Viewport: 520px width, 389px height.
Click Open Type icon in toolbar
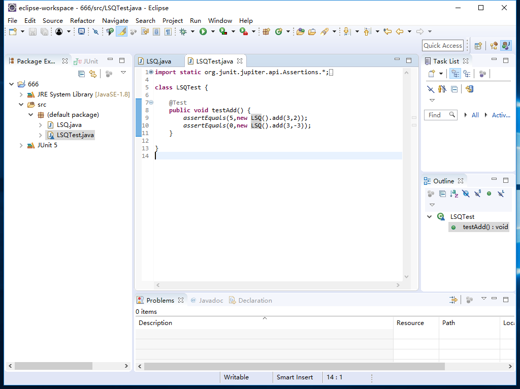tap(301, 31)
